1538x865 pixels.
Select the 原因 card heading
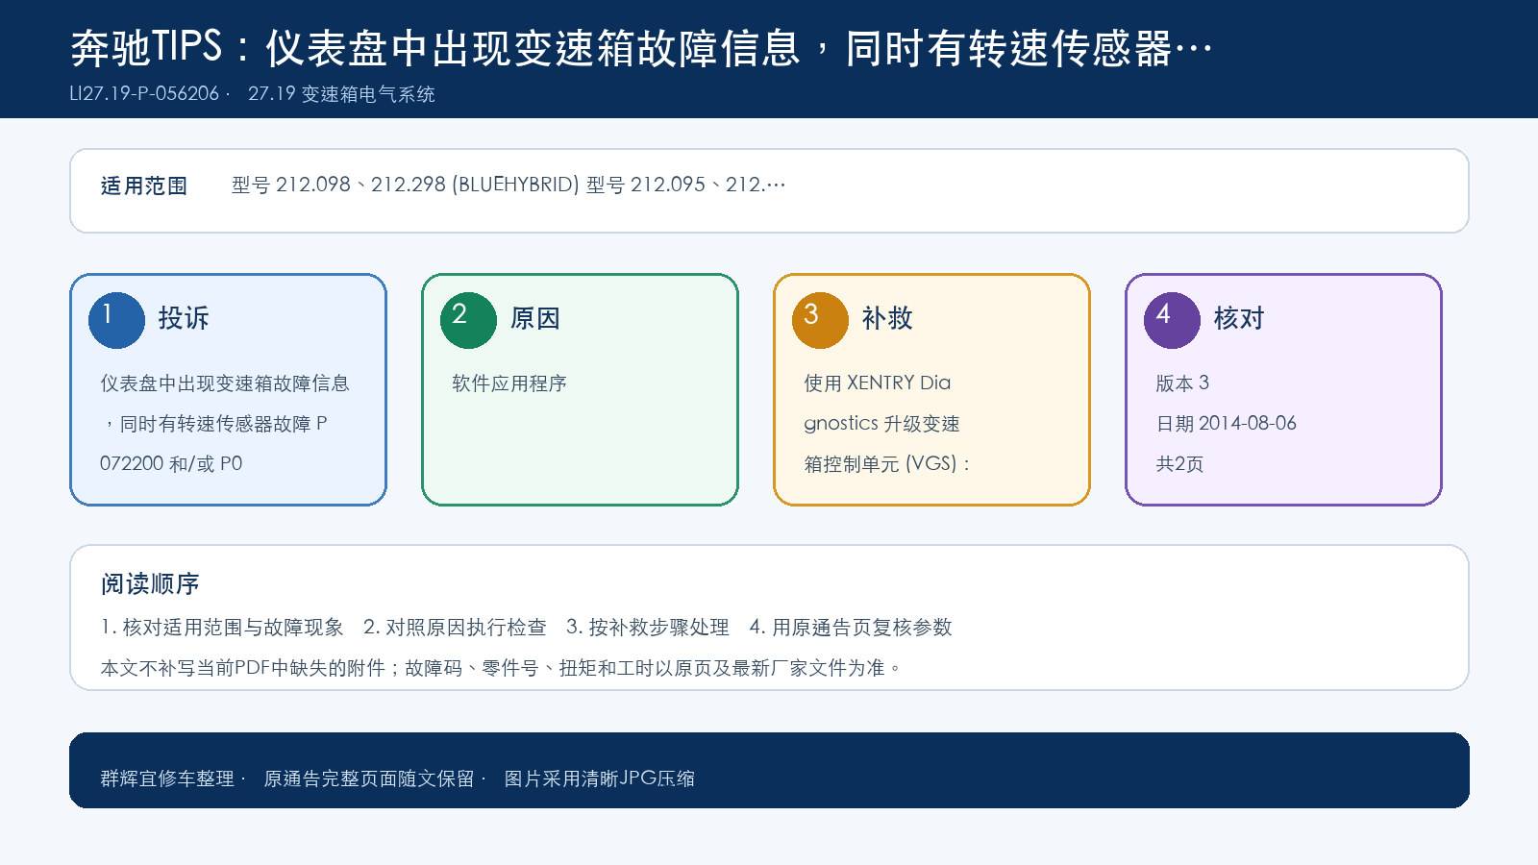[535, 318]
